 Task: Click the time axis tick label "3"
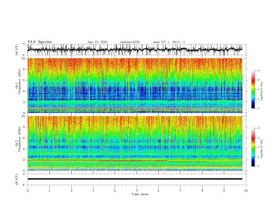coord(93,191)
